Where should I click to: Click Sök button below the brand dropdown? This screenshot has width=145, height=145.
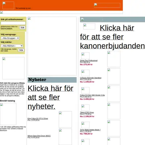pos(21,50)
